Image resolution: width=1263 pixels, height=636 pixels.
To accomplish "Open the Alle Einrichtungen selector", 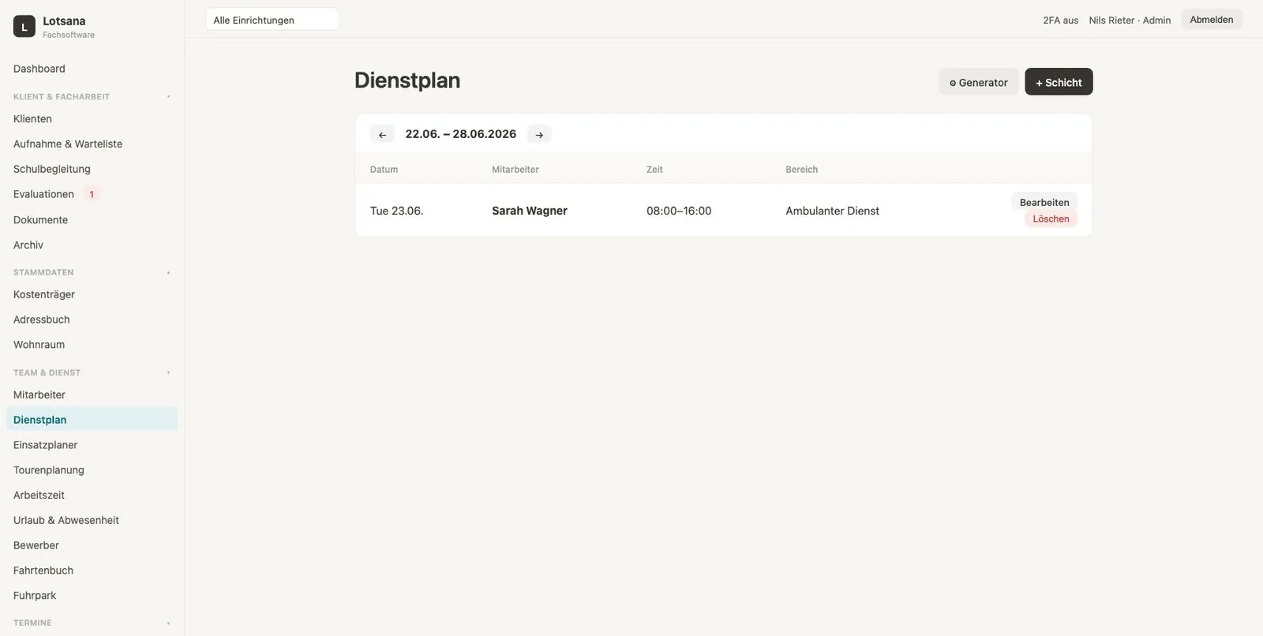I will click(272, 20).
